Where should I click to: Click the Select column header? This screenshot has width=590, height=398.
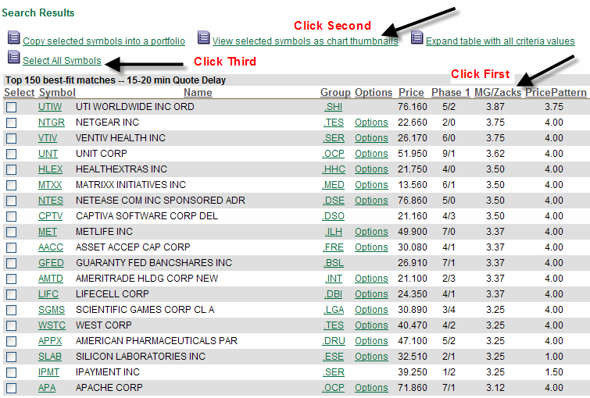pos(20,92)
